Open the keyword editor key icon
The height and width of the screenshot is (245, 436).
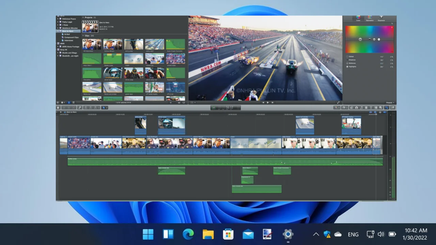(80, 108)
